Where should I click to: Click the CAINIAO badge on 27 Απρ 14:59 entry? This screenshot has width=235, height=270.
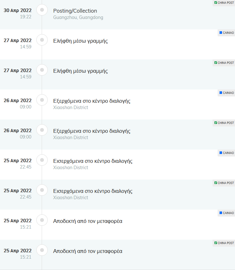click(226, 33)
